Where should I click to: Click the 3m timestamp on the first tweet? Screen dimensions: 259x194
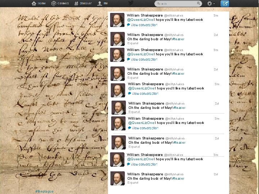coord(216,15)
